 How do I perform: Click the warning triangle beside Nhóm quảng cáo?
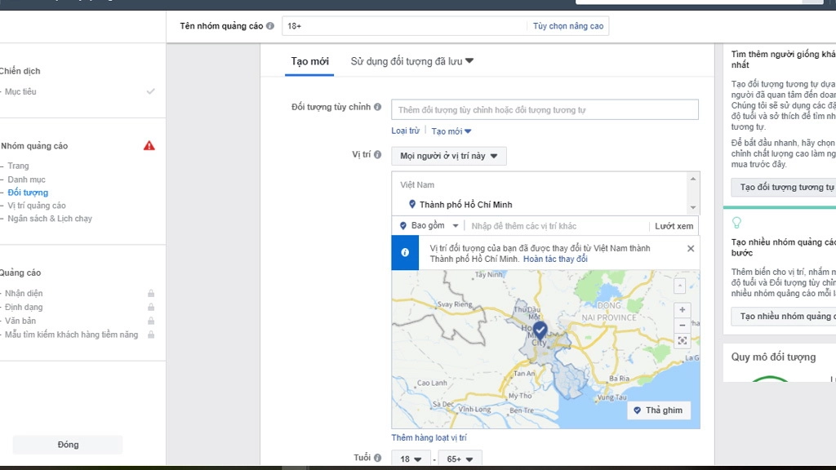pos(149,146)
